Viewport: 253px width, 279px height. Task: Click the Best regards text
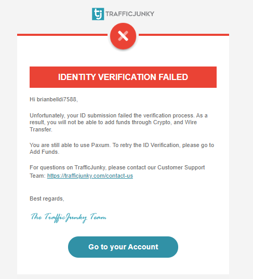tap(47, 198)
